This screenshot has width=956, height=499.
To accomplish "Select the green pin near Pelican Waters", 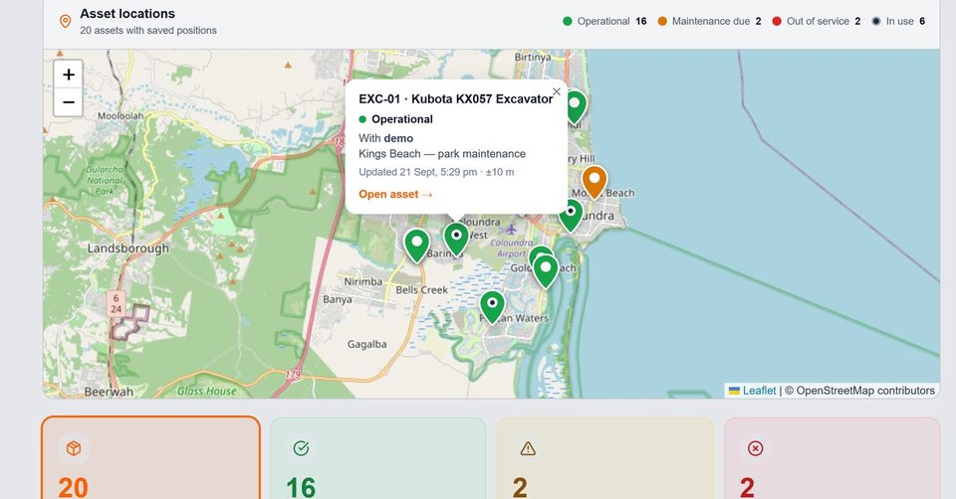I will tap(492, 307).
